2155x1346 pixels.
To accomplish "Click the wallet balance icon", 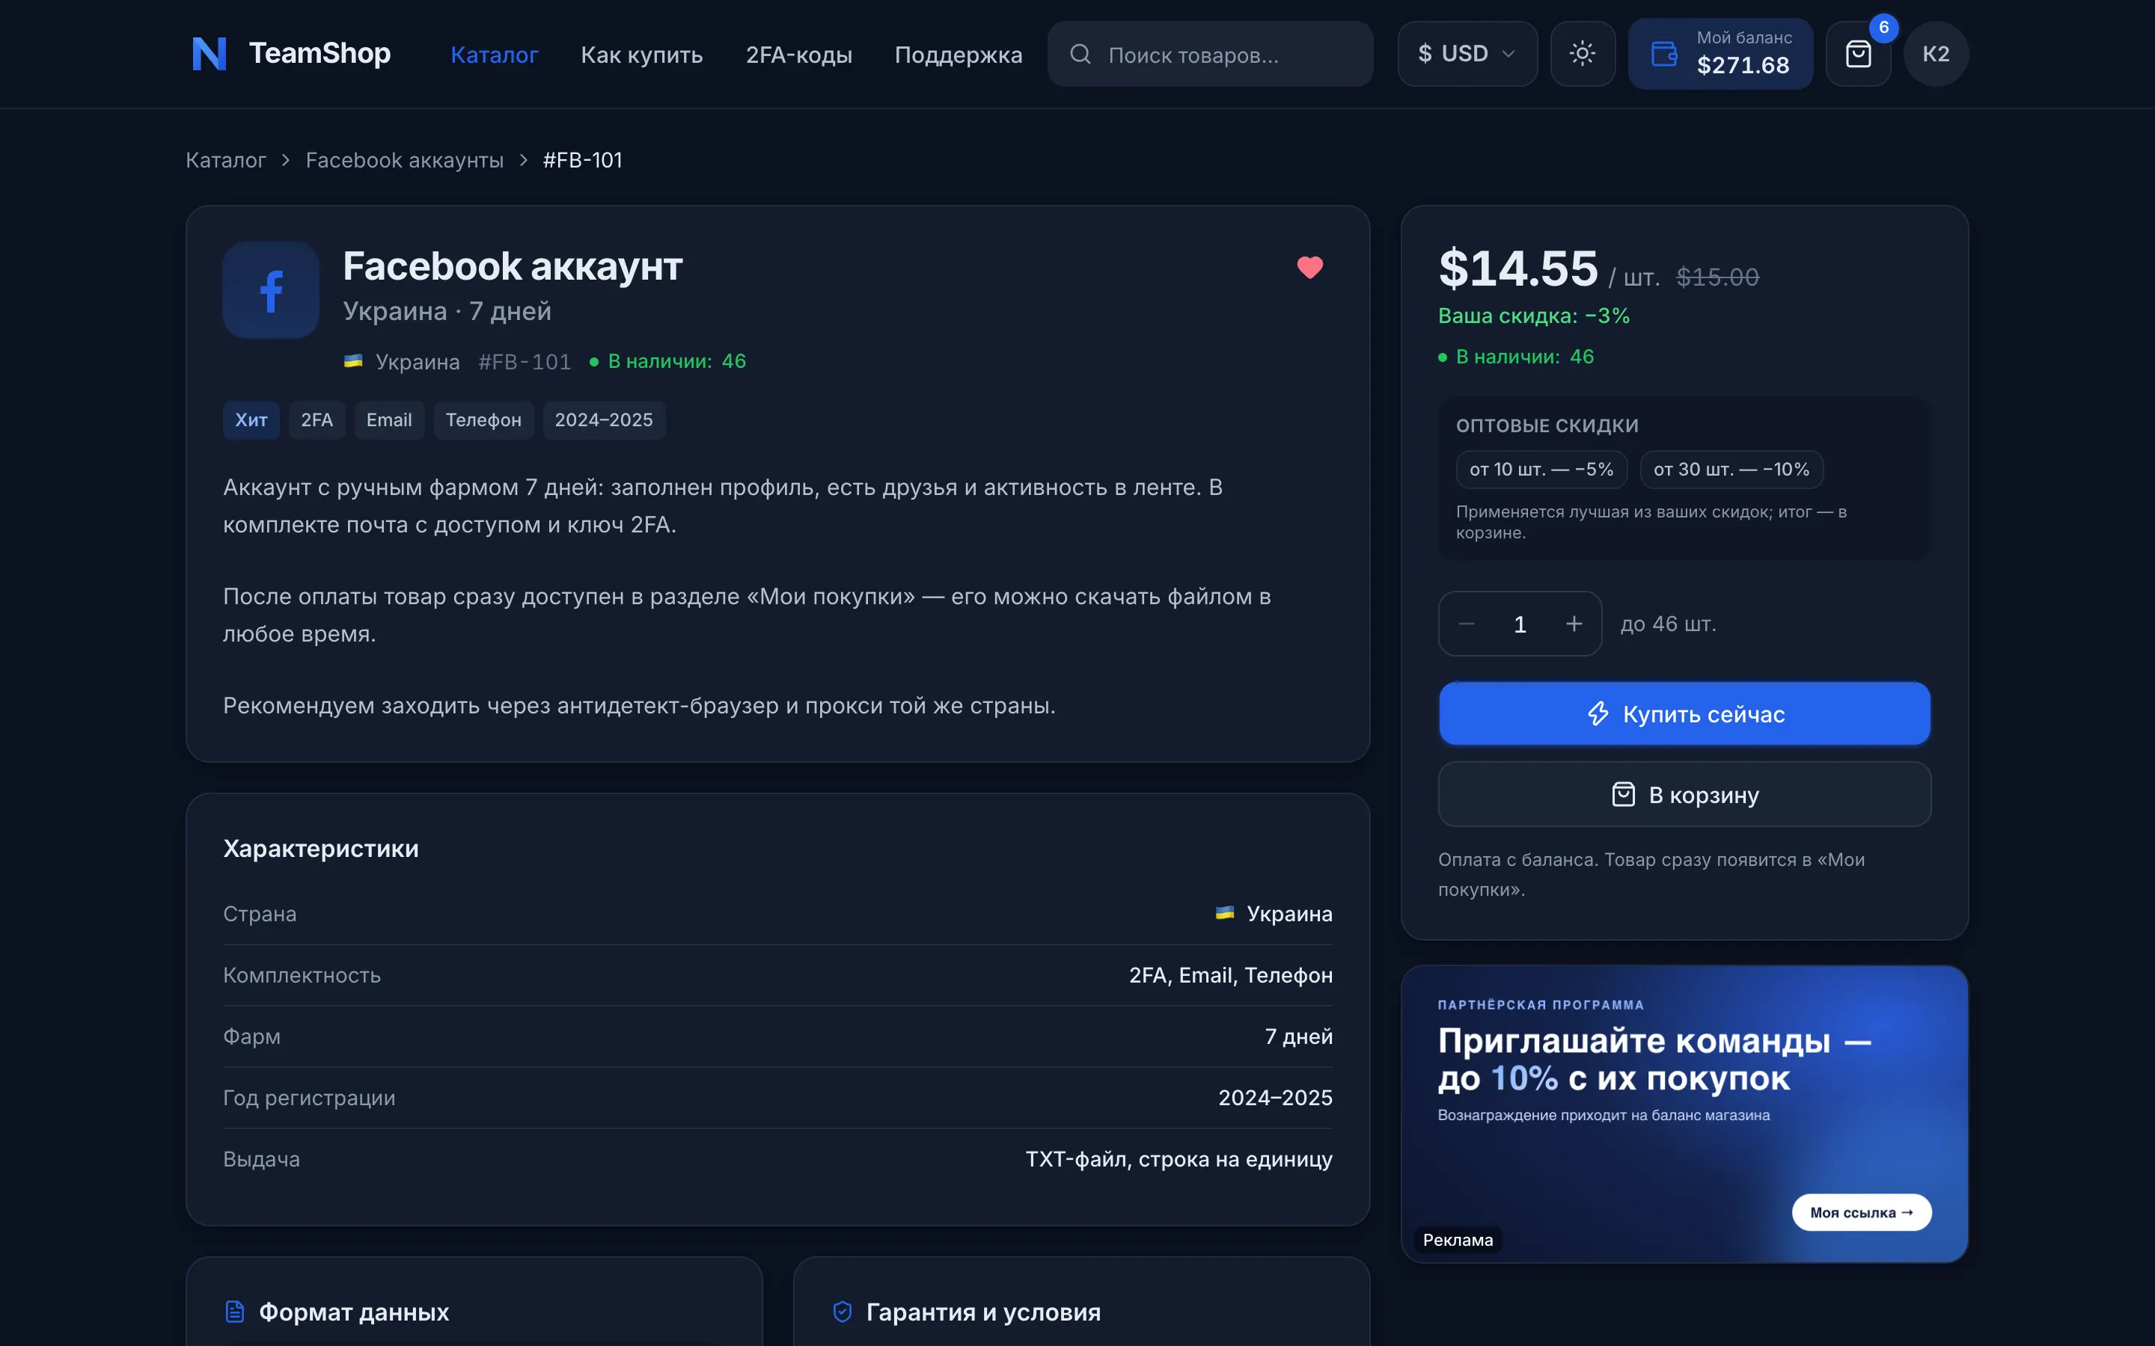I will point(1663,53).
